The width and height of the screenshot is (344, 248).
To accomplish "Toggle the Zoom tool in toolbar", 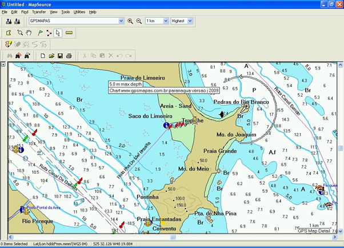I will click(x=20, y=33).
